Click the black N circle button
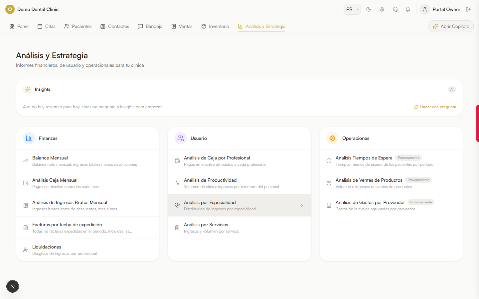This screenshot has height=299, width=479. pos(13,286)
